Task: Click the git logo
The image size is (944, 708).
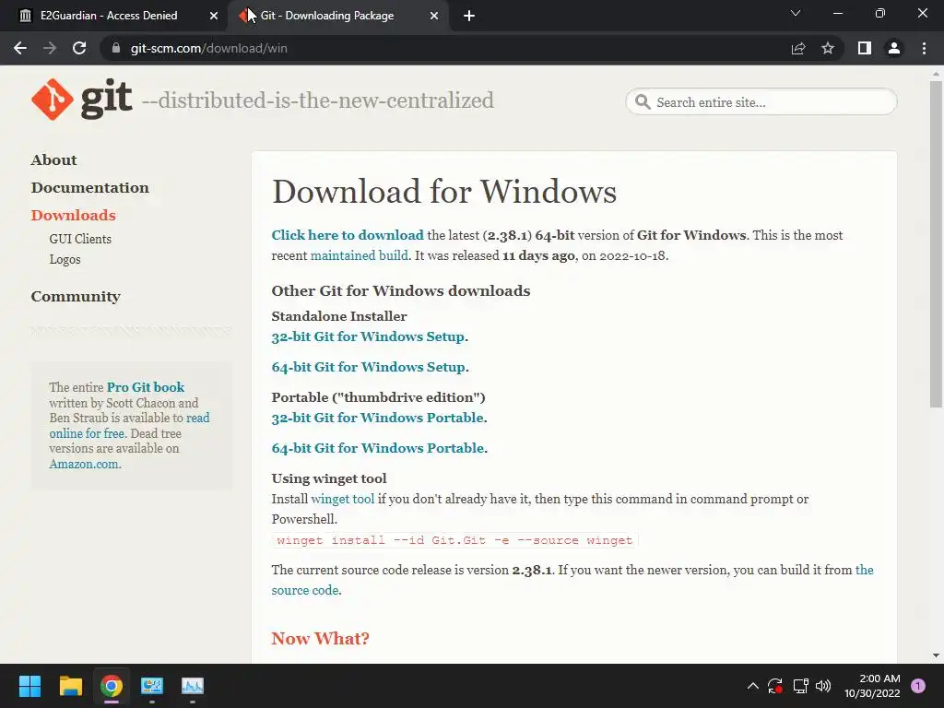Action: pyautogui.click(x=82, y=100)
